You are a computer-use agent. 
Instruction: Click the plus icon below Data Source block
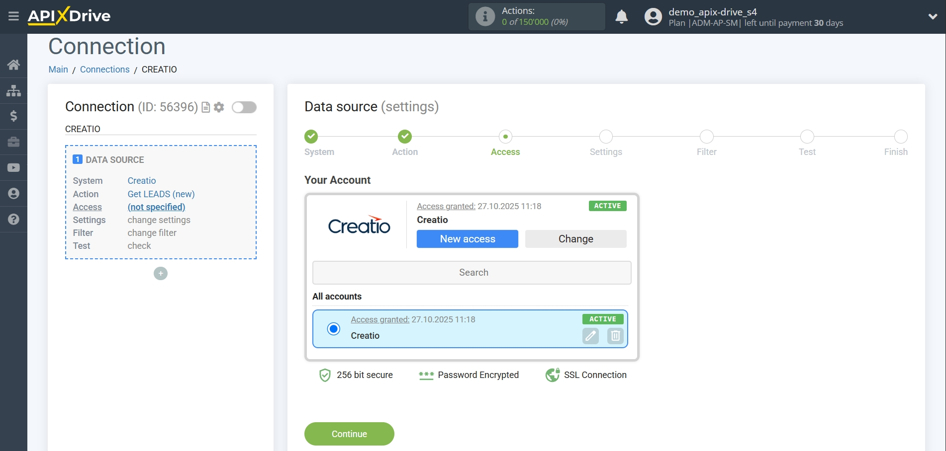click(160, 274)
